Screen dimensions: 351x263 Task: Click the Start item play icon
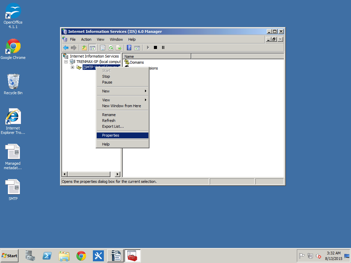(148, 47)
